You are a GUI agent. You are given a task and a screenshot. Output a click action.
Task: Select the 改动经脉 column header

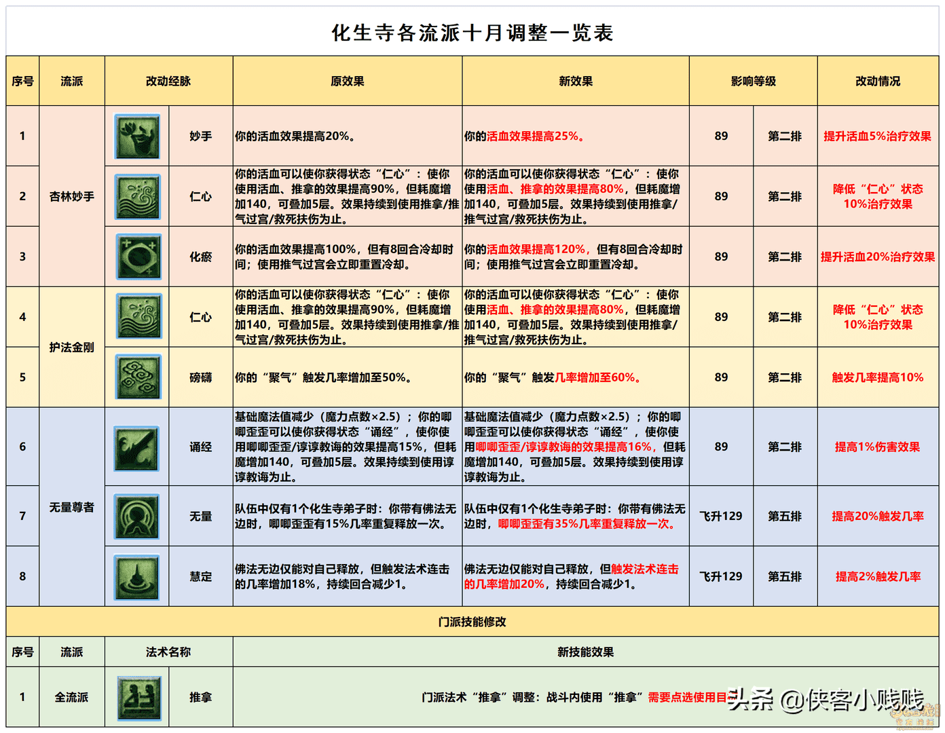click(x=168, y=81)
